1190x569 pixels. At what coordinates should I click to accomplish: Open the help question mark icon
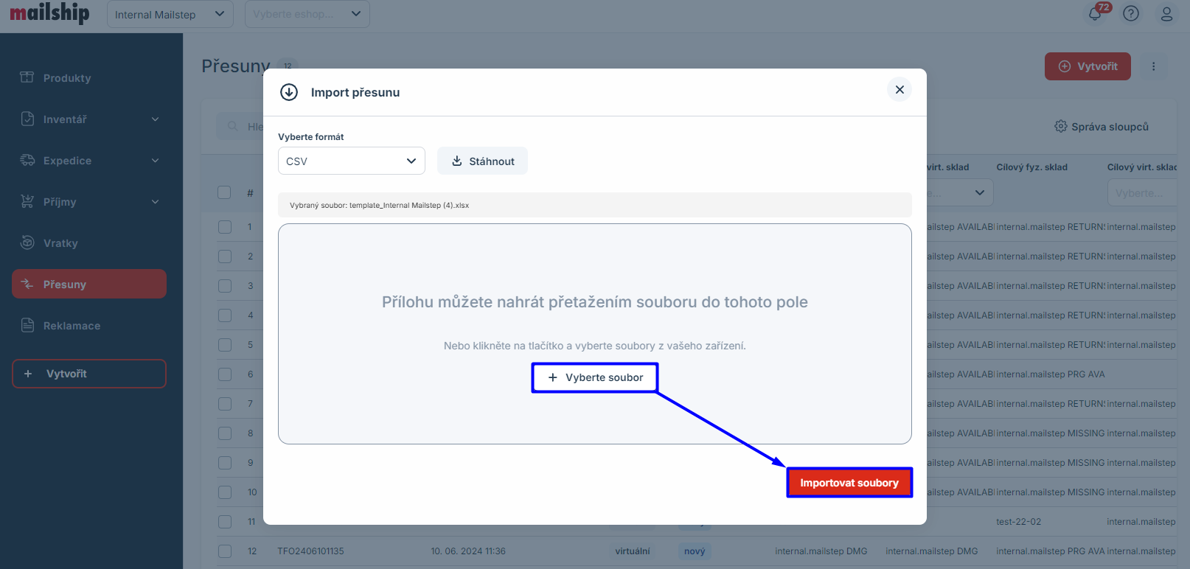click(x=1131, y=14)
